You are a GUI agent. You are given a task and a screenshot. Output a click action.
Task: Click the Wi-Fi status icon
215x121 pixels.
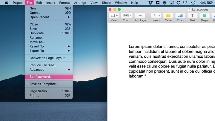(185, 3)
